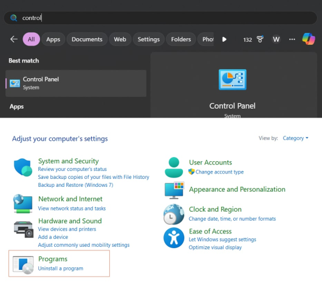Click the Programs disc icon
322x285 pixels.
click(23, 265)
